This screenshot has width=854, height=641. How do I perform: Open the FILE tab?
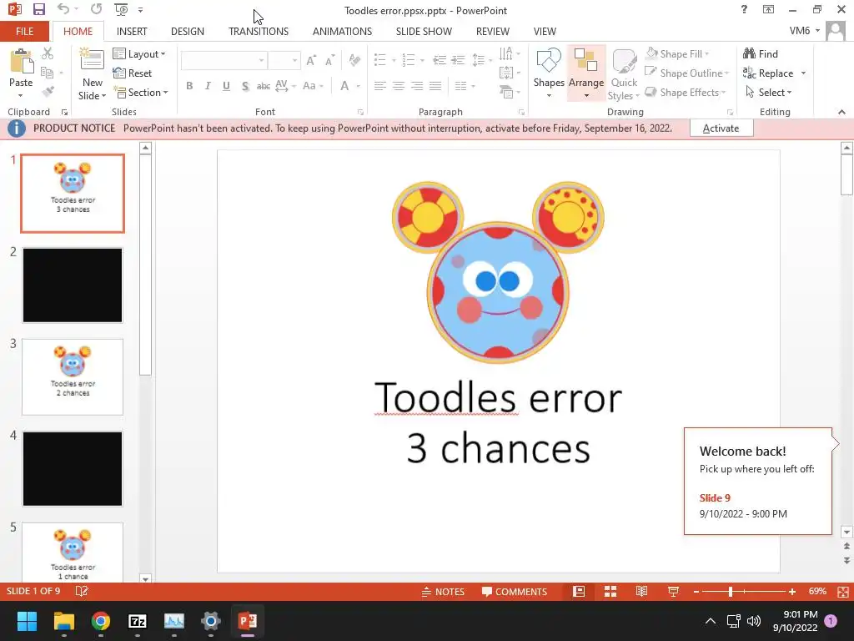point(24,31)
